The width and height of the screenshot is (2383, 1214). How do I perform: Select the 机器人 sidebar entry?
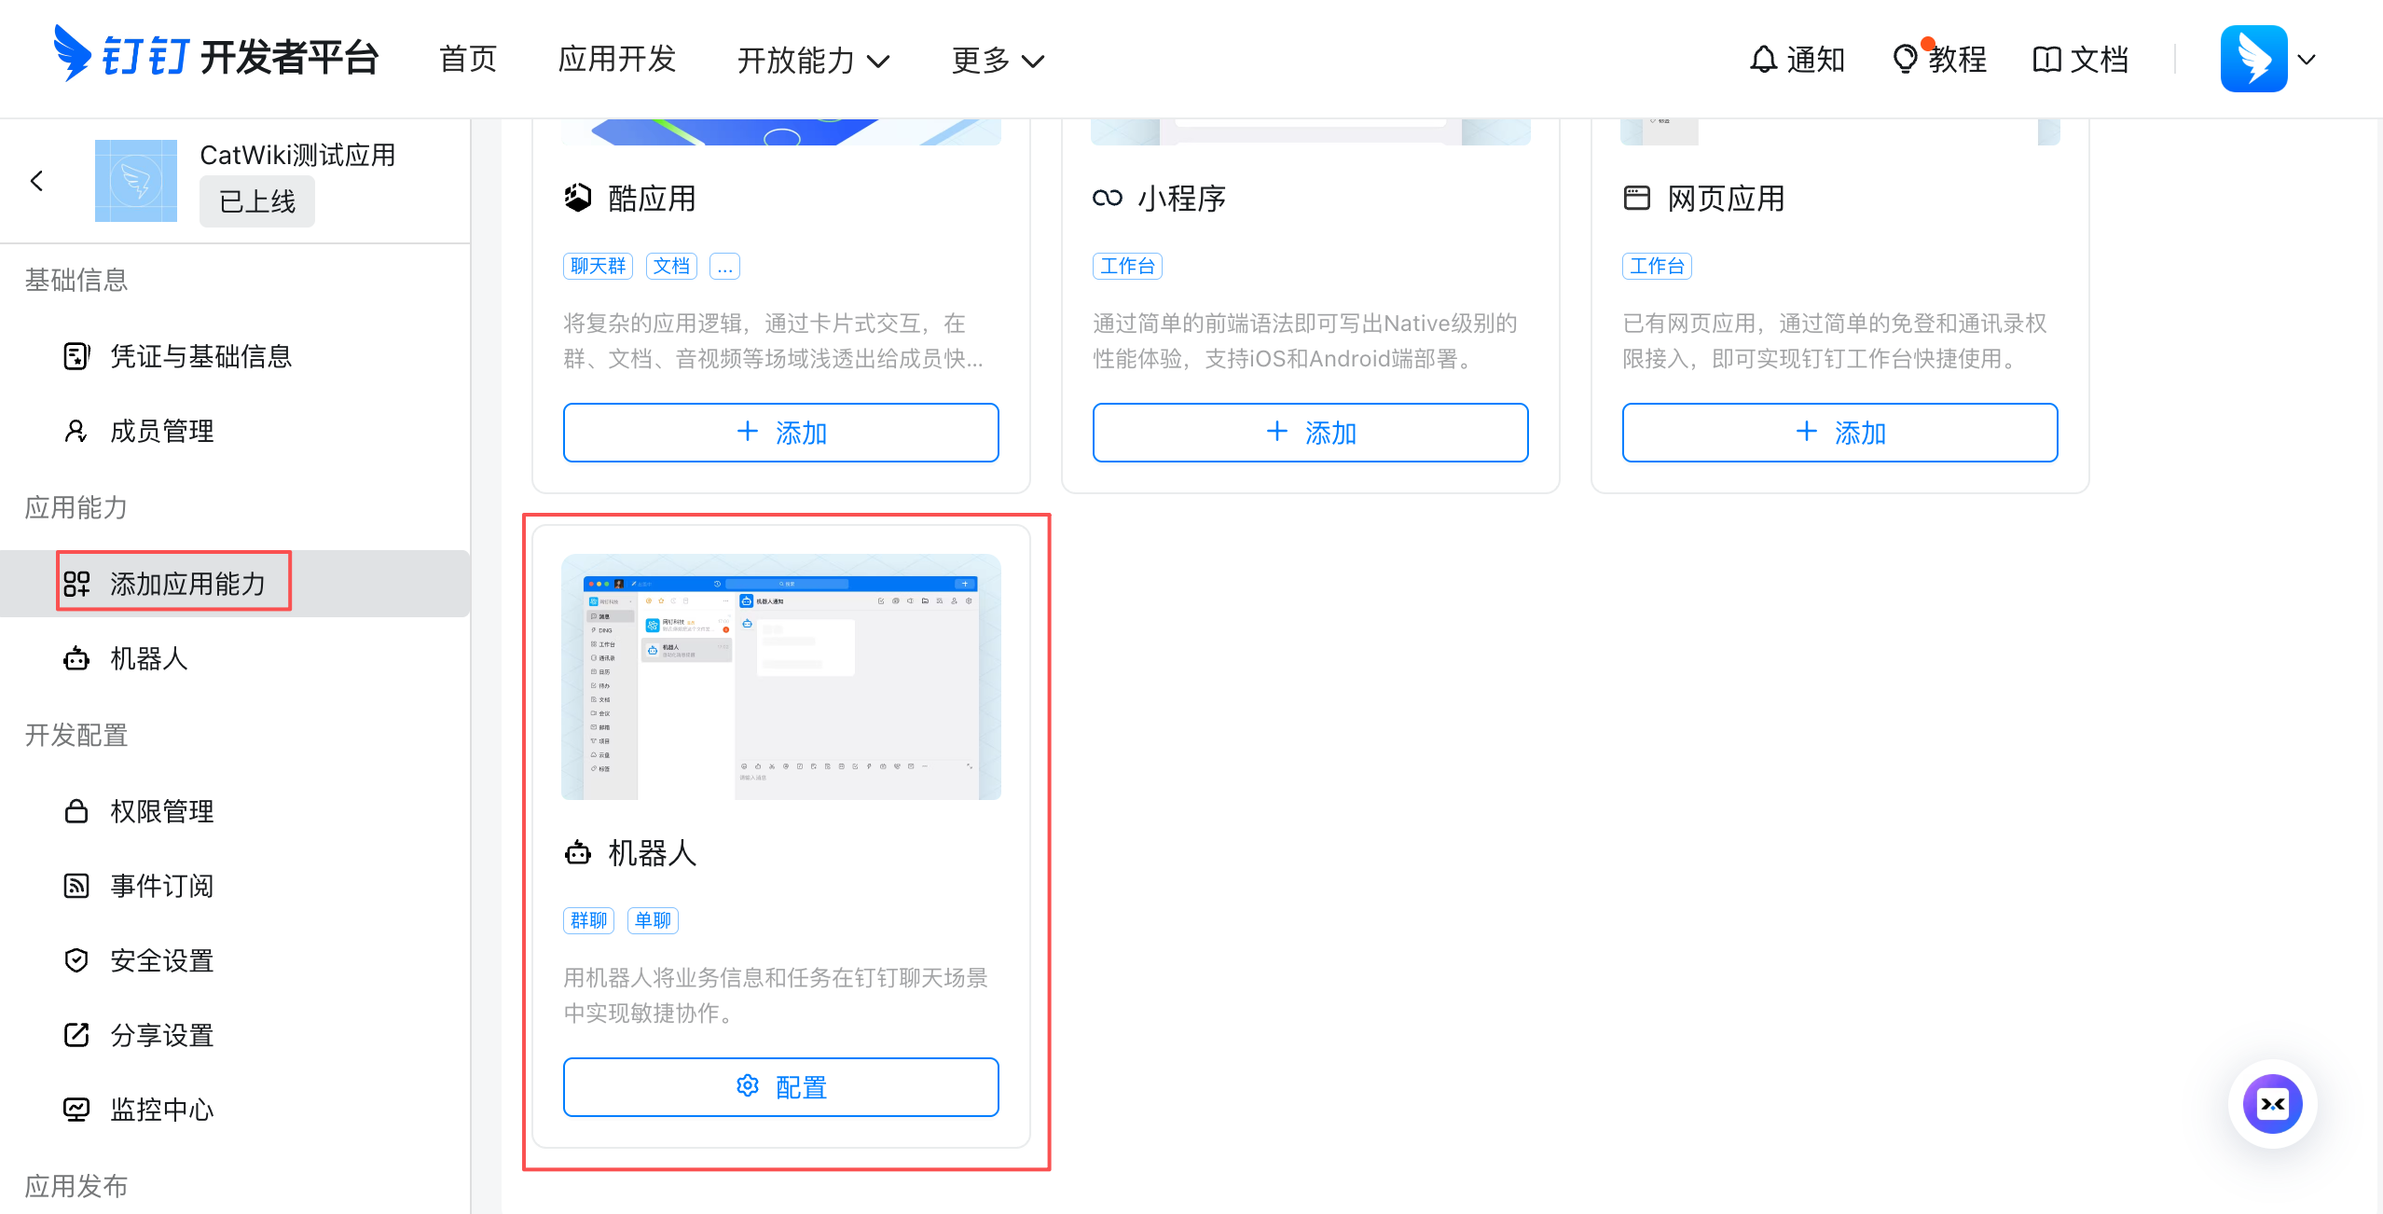pyautogui.click(x=149, y=658)
